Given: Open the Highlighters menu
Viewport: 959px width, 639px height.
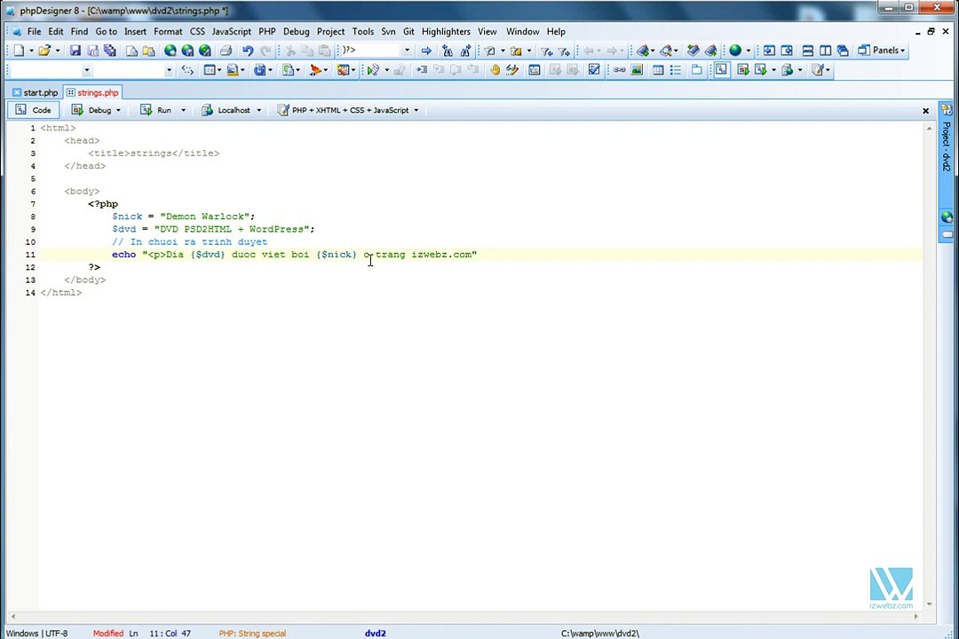Looking at the screenshot, I should [446, 31].
